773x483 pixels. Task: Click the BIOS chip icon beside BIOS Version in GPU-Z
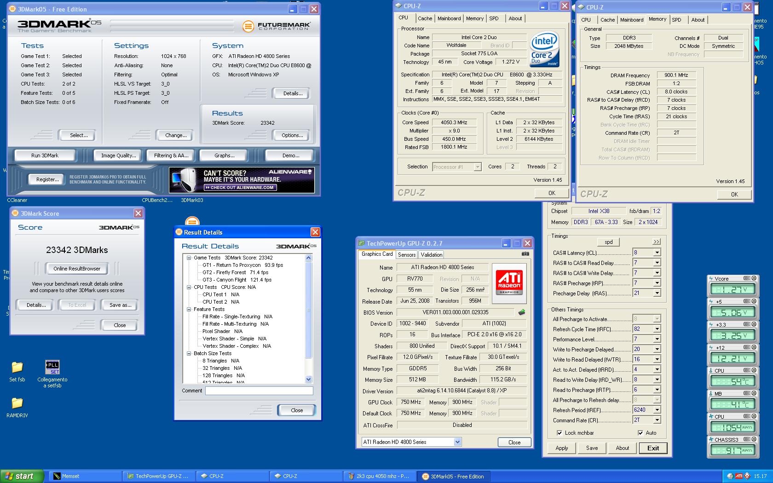click(x=522, y=312)
